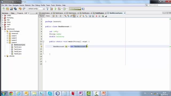Click the Last Edit editor icon
The image size is (171, 96).
pos(53,16)
